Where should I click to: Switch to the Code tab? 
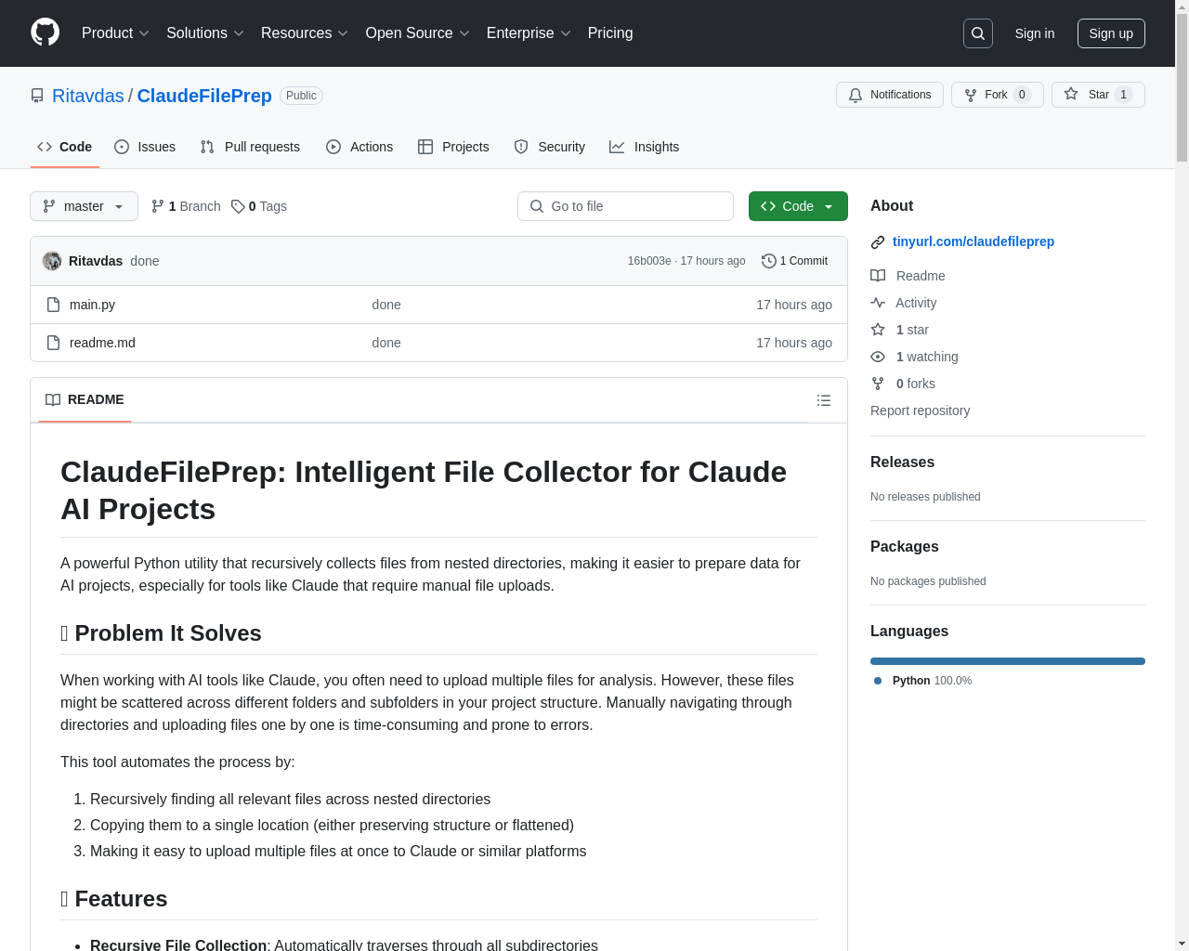pyautogui.click(x=64, y=147)
